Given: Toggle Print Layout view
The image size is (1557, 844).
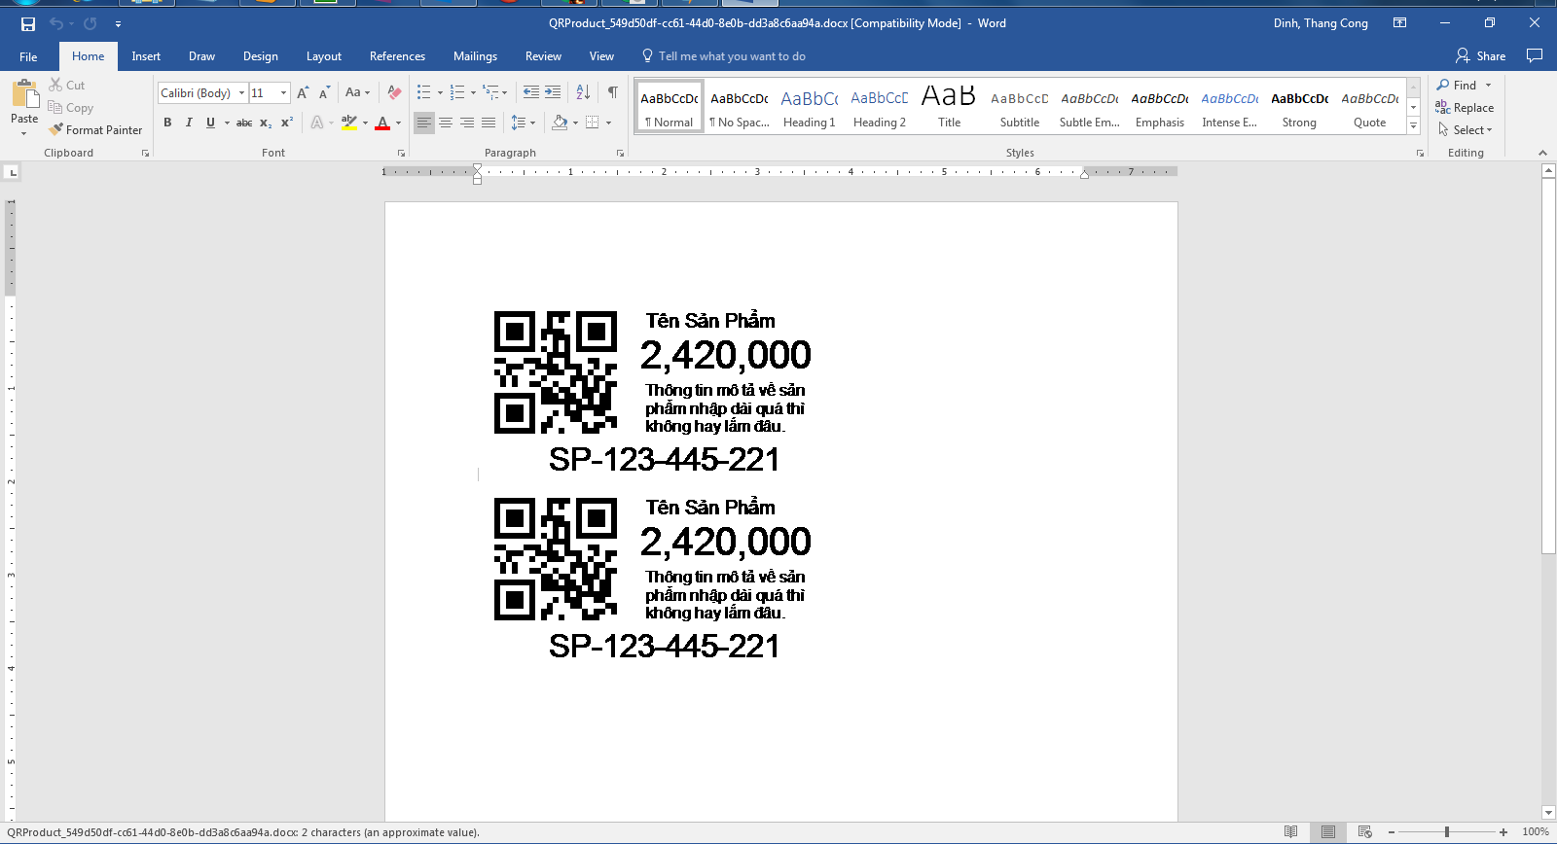Looking at the screenshot, I should pyautogui.click(x=1328, y=832).
